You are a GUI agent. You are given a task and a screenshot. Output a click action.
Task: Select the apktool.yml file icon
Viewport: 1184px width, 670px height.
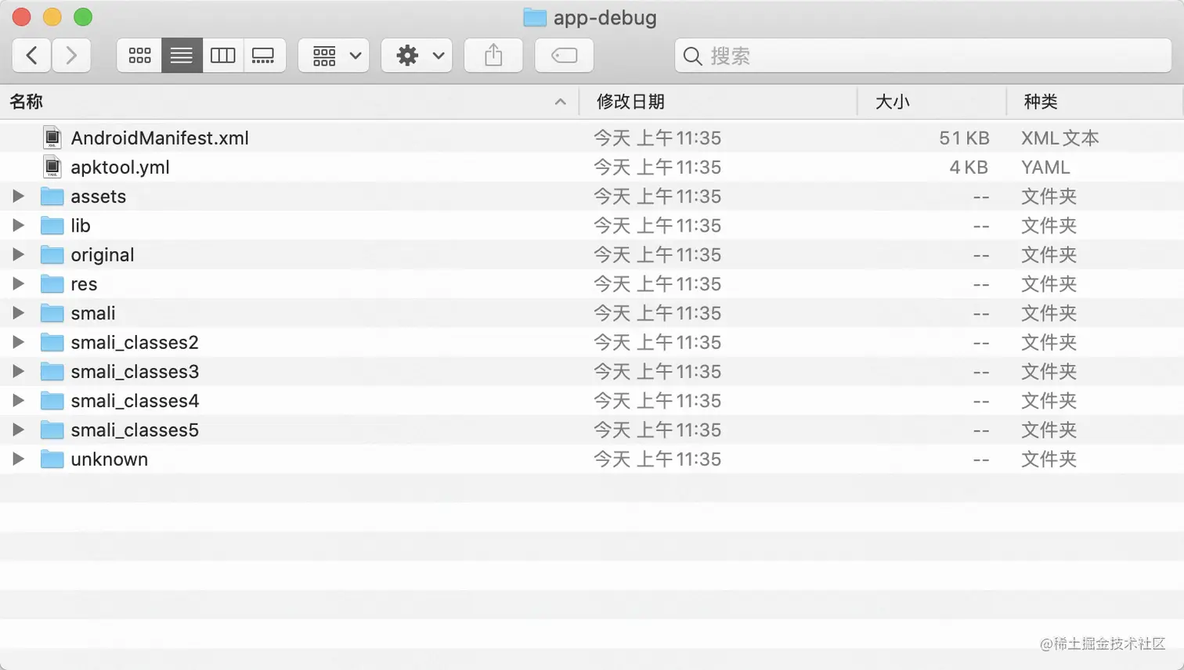[52, 167]
